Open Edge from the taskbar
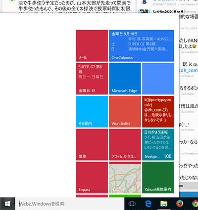This screenshot has width=198, height=210. click(x=148, y=204)
